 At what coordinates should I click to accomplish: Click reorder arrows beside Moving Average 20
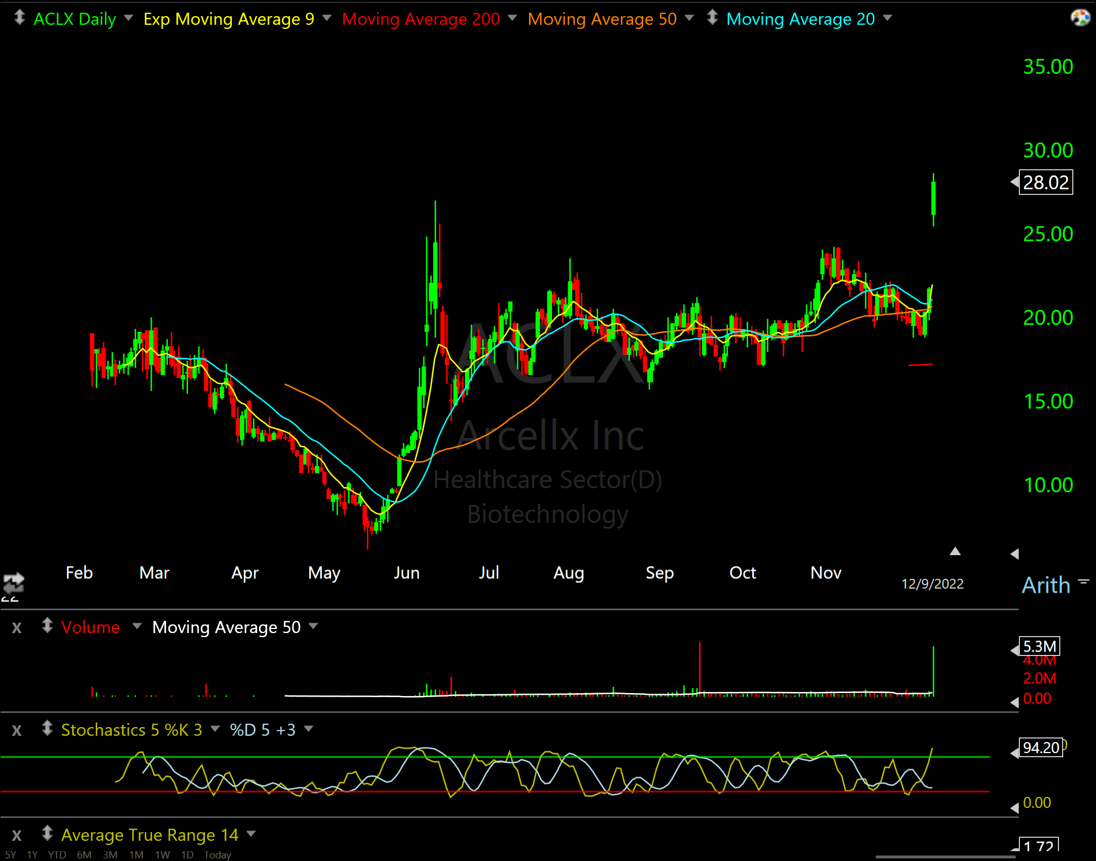tap(712, 17)
